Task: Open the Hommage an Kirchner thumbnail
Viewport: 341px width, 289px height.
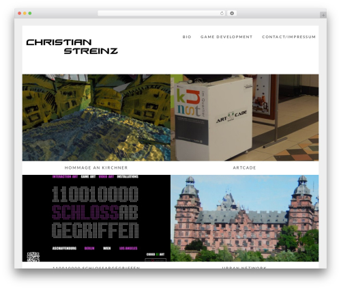Action: click(96, 118)
